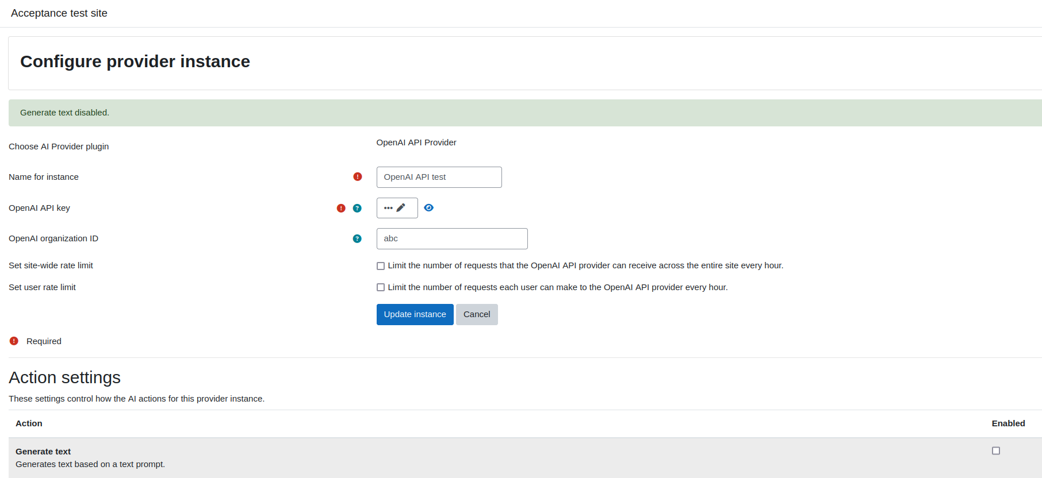
Task: Click the Acceptance test site link
Action: (x=59, y=13)
